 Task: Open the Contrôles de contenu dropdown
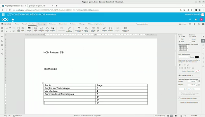[126, 29]
